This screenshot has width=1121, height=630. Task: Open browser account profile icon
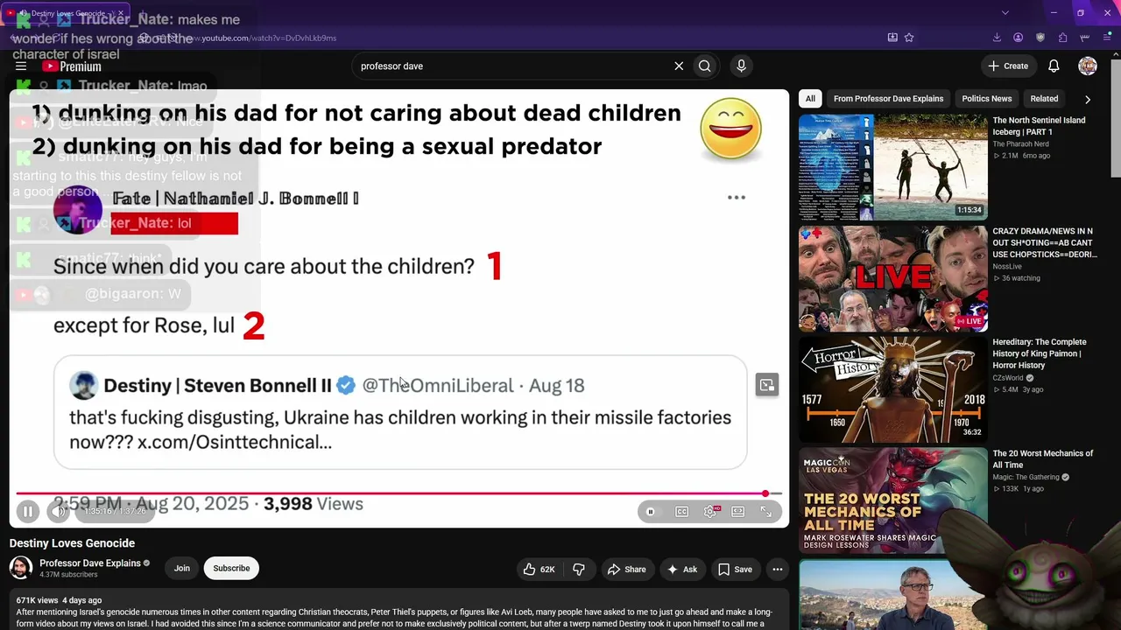click(x=1019, y=38)
